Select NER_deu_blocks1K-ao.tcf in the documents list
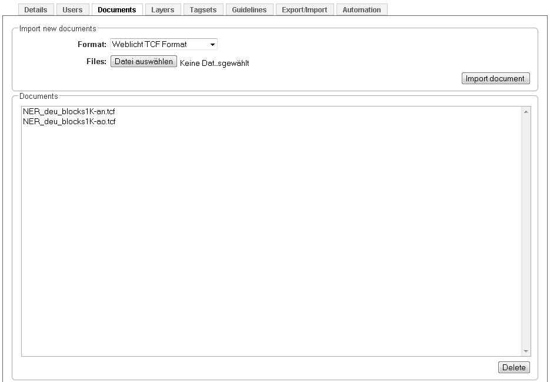Image resolution: width=550 pixels, height=382 pixels. tap(69, 122)
